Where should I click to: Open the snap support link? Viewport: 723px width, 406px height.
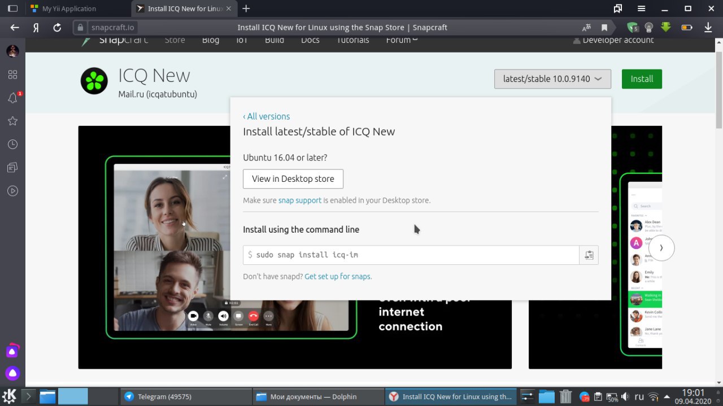tap(300, 200)
